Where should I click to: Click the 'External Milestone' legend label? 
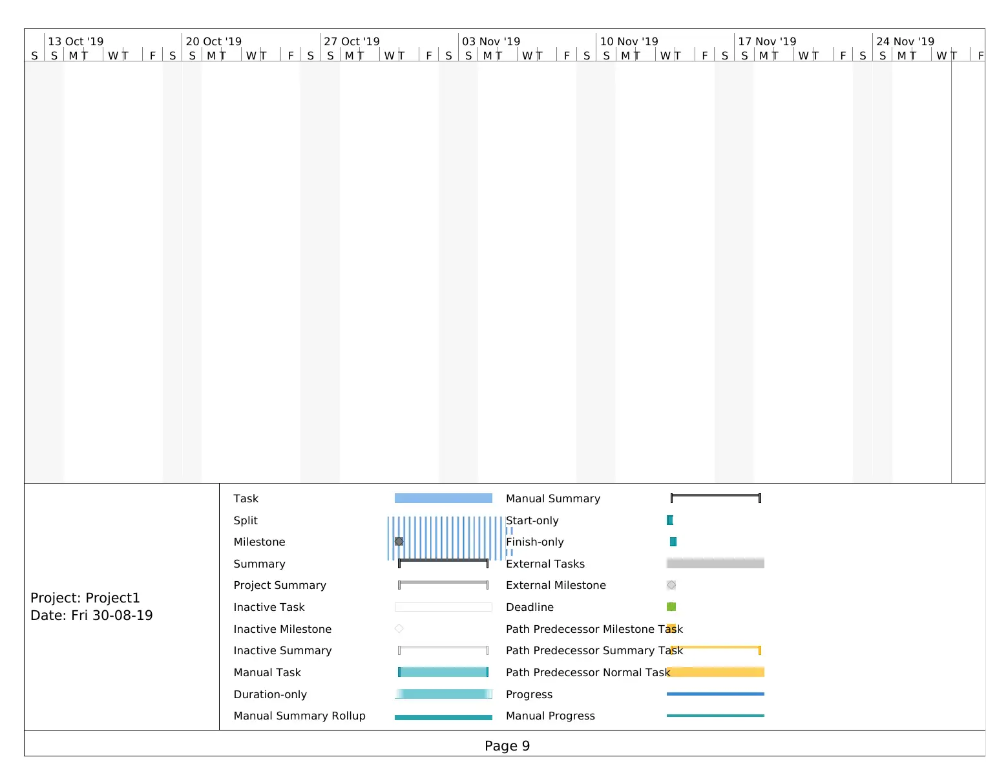click(556, 585)
